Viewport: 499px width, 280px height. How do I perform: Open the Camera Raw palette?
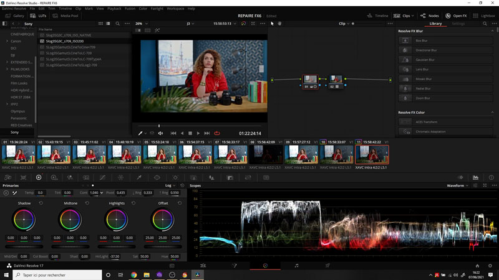pos(8,178)
